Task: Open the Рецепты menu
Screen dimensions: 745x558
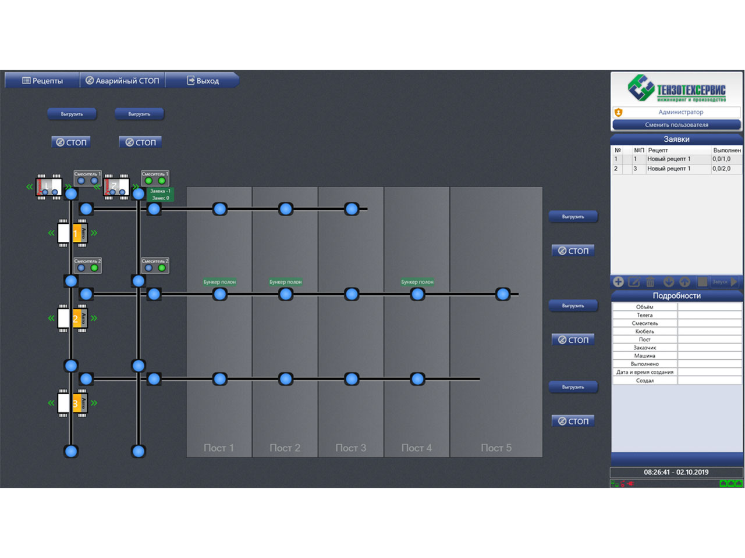Action: tap(42, 81)
